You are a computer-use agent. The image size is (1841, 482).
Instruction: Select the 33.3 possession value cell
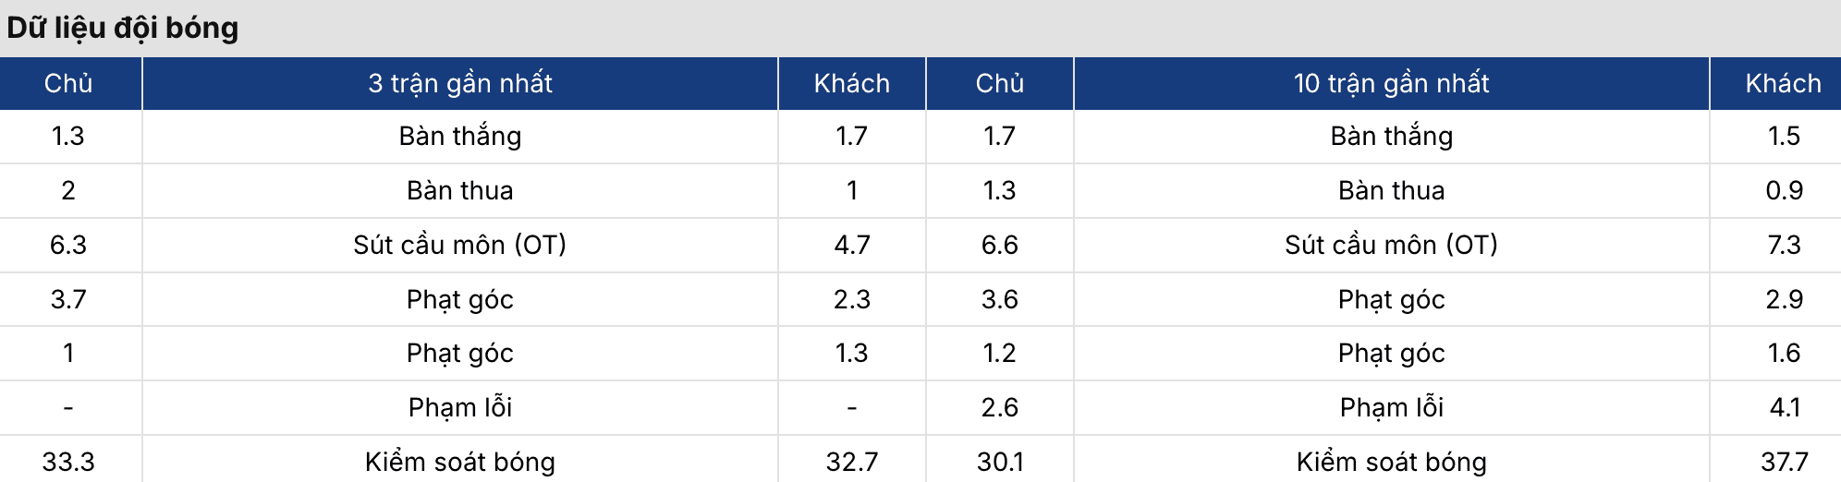[68, 461]
